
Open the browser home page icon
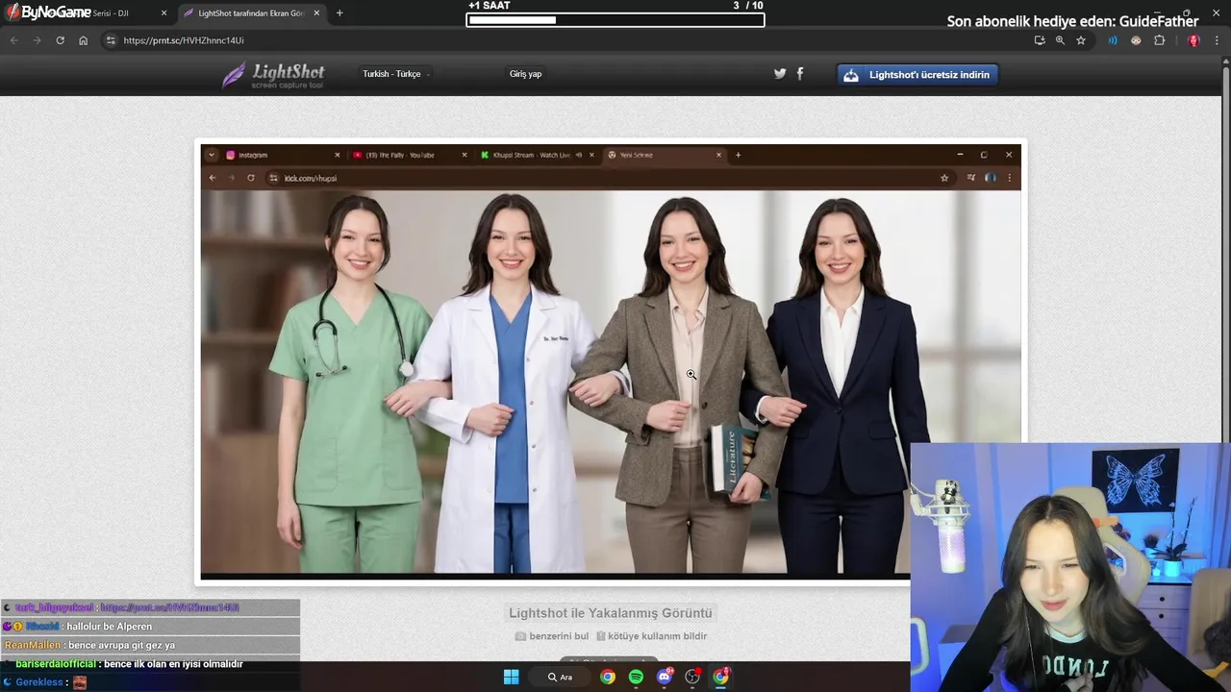click(x=84, y=40)
